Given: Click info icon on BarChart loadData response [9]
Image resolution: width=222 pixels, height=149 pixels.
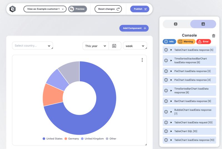Looking at the screenshot, I should click(x=166, y=101).
